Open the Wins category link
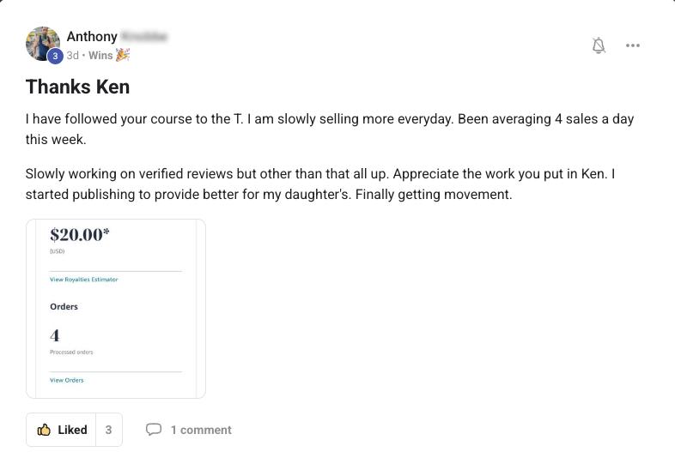675x458 pixels. [x=100, y=56]
